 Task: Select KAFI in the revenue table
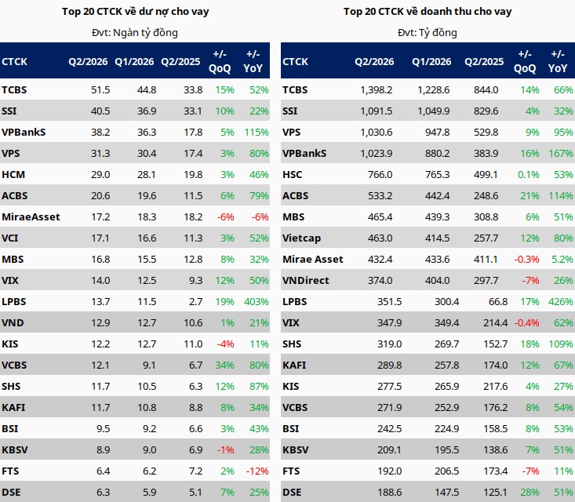tap(294, 366)
